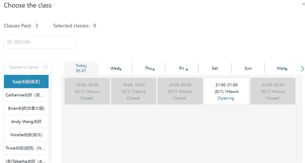The width and height of the screenshot is (305, 163).
Task: Click the closed 16:00-16:50 class slot
Action: pos(87,91)
